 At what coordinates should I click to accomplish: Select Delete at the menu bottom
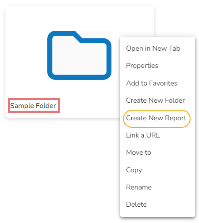pyautogui.click(x=136, y=204)
